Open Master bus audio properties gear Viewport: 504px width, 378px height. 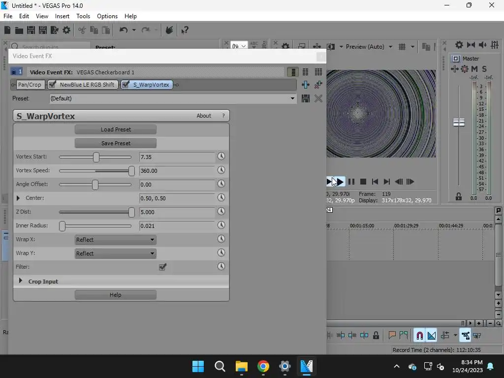pos(459,45)
